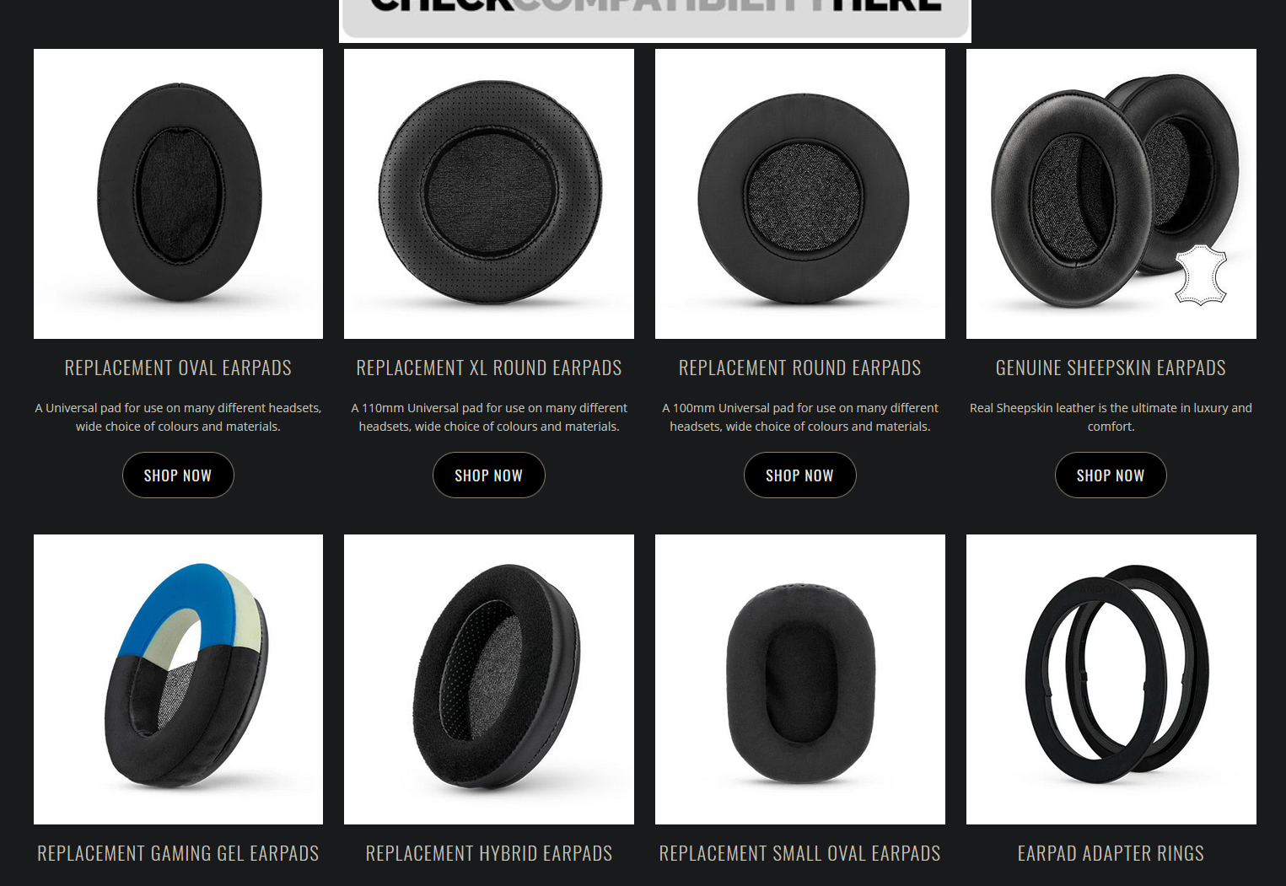Viewport: 1286px width, 886px height.
Task: Click the leather hide icon on sheepskin image
Action: (x=1201, y=275)
